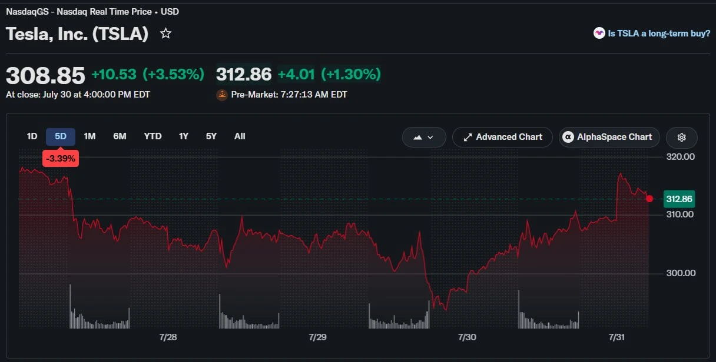The width and height of the screenshot is (716, 362).
Task: Switch to the 1M range
Action: click(x=89, y=136)
